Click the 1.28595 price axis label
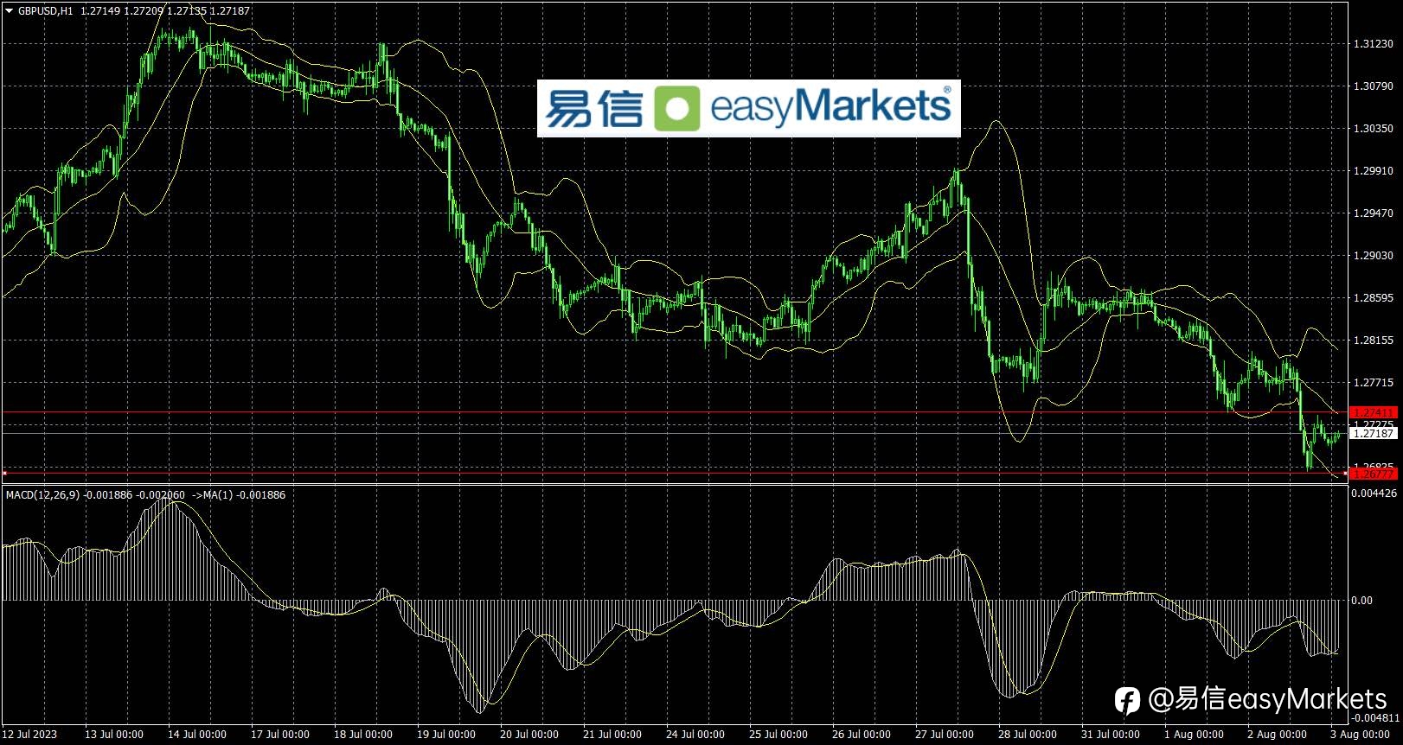 [x=1374, y=298]
